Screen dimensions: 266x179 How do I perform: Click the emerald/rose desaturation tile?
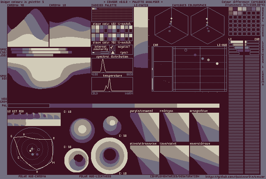click(x=204, y=160)
